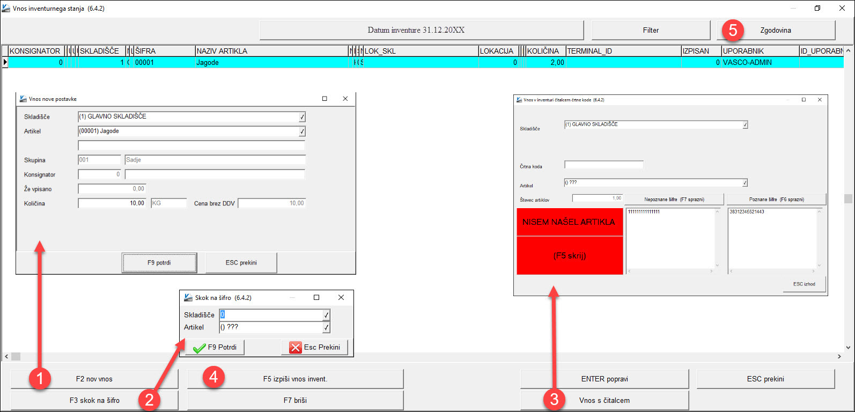Expand the Skladišče dropdown in barcode reader dialog
Screen dimensions: 855x412
(745, 125)
